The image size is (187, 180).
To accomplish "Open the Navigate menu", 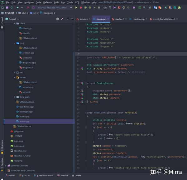I will [x=29, y=2].
